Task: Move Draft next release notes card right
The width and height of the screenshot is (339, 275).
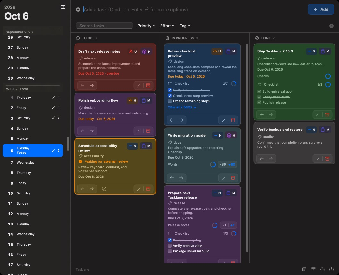Action: [x=92, y=85]
